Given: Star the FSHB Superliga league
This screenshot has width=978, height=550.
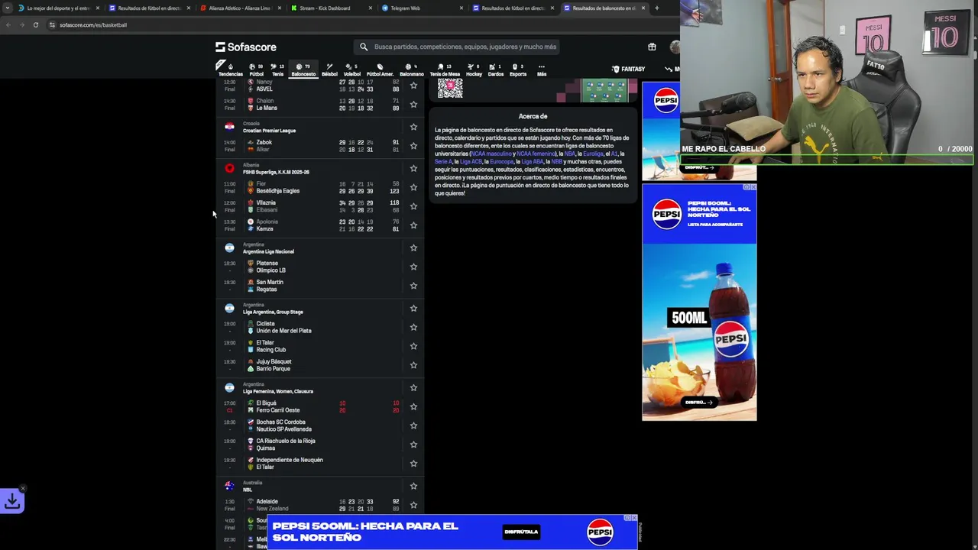Looking at the screenshot, I should [x=413, y=168].
